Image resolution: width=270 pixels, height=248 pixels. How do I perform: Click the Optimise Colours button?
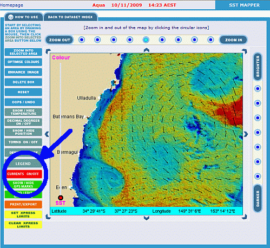tap(23, 62)
